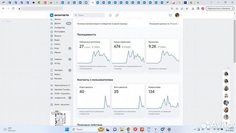Open the browser three-dot menu
The width and height of the screenshot is (236, 133).
click(x=233, y=9)
